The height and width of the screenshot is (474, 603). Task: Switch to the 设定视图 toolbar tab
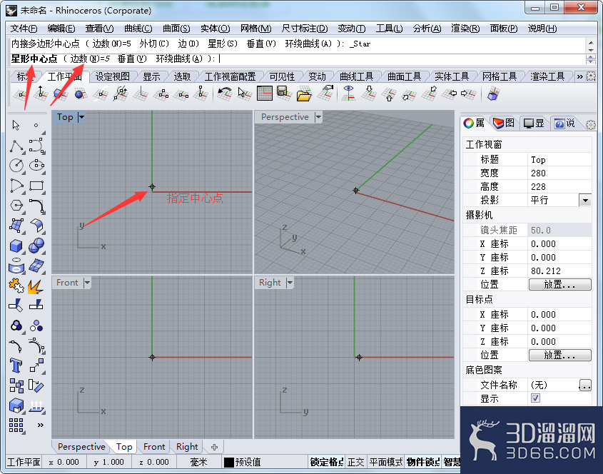pyautogui.click(x=112, y=76)
